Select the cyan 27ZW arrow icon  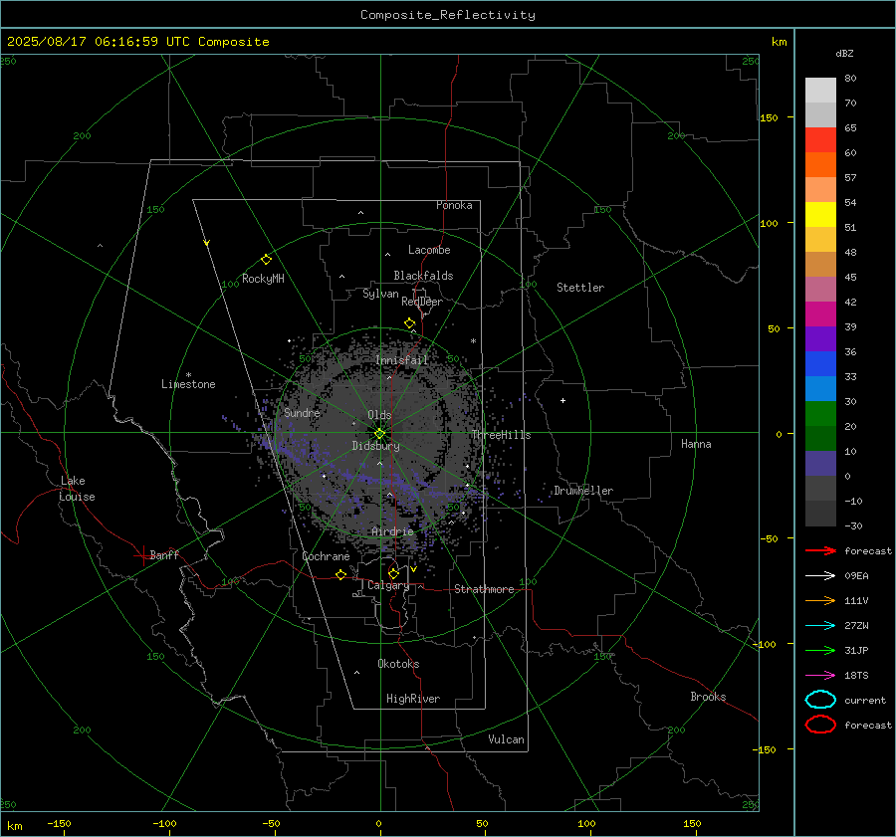[820, 626]
